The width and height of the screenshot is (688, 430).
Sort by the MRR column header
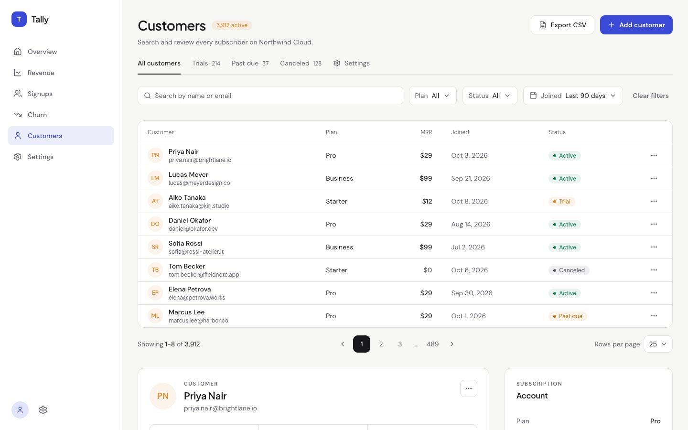coord(426,132)
